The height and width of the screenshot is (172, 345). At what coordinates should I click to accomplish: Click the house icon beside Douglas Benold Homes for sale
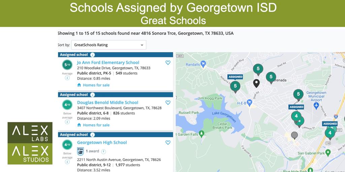(79, 125)
